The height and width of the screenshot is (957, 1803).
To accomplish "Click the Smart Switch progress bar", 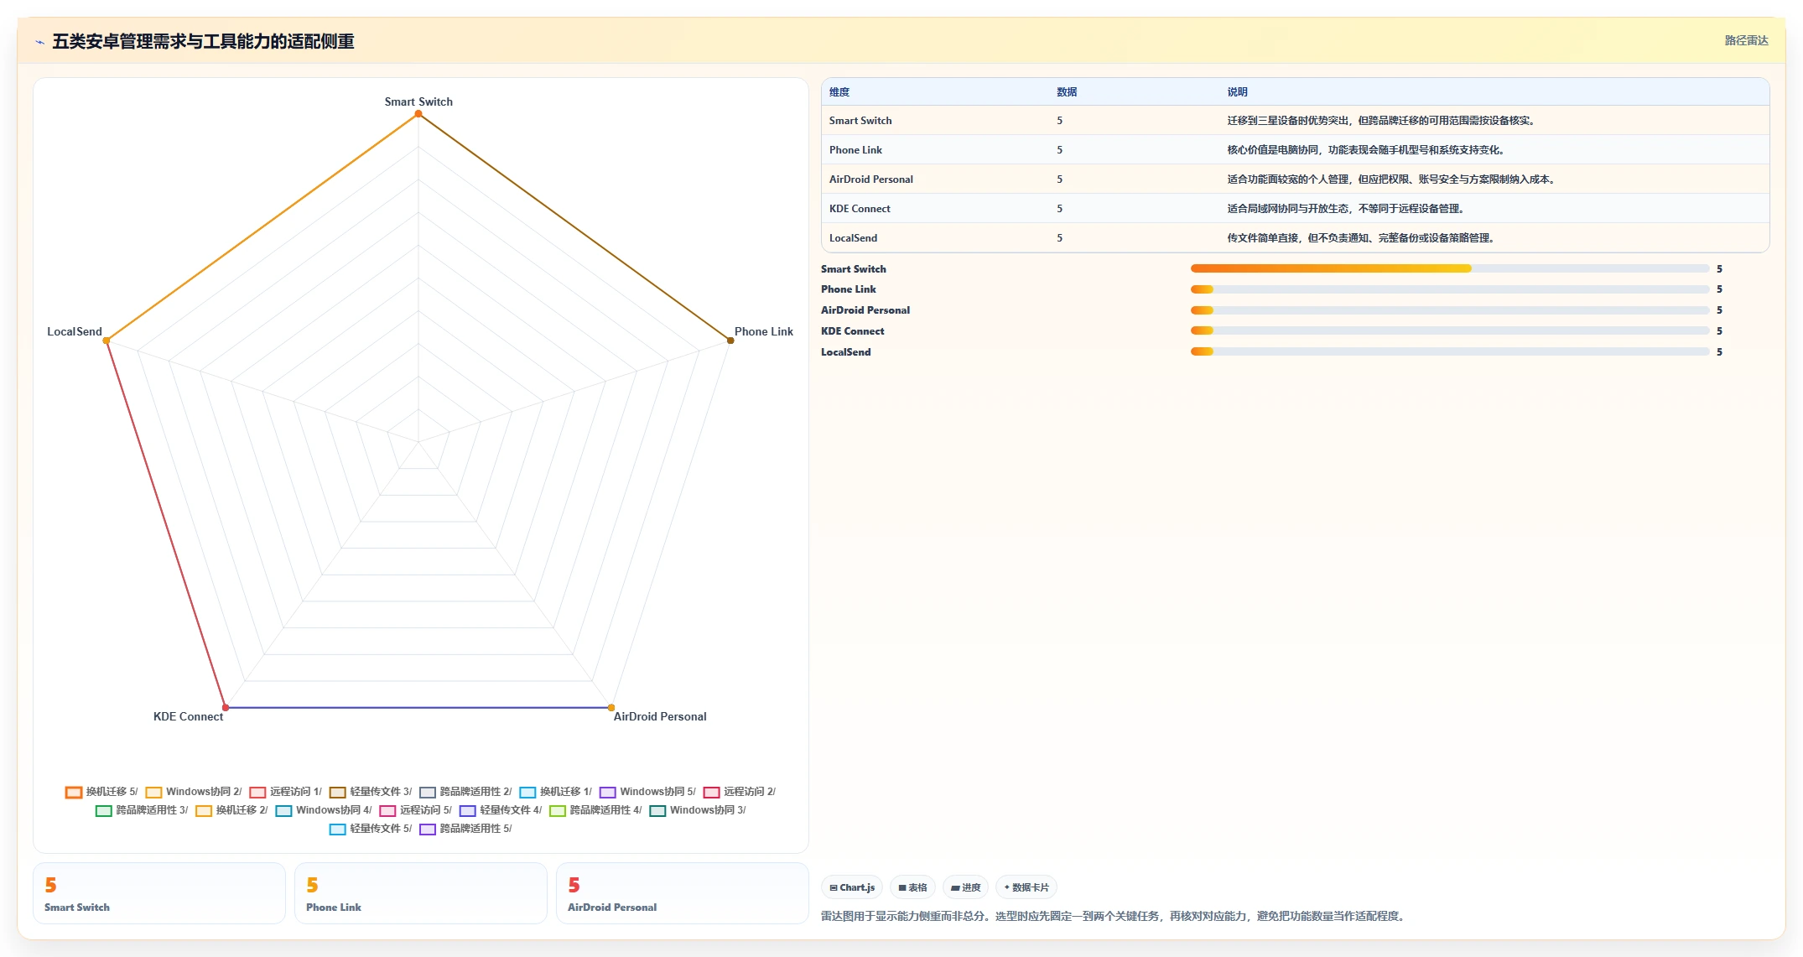I will click(x=1449, y=268).
